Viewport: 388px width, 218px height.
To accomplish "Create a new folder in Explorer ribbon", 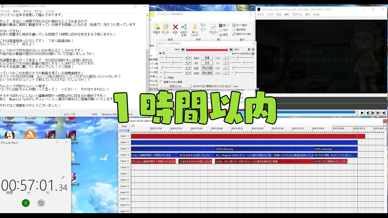I will (195, 30).
